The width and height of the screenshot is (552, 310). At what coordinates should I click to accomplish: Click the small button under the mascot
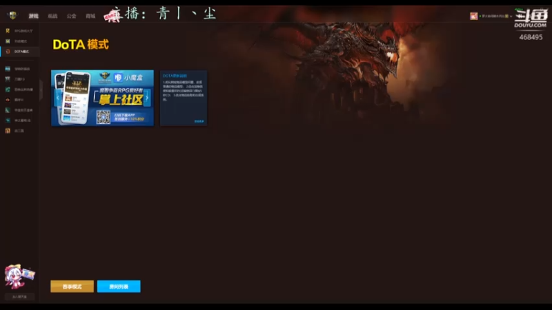(19, 297)
